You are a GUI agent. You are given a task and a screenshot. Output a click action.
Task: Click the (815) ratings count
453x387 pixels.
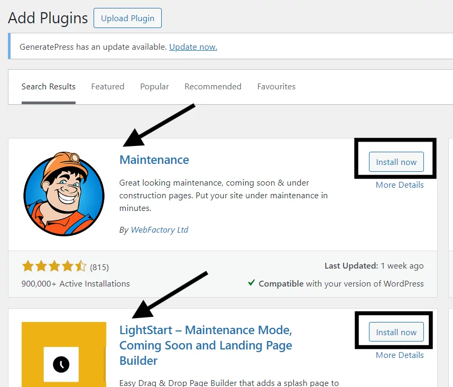click(x=99, y=268)
